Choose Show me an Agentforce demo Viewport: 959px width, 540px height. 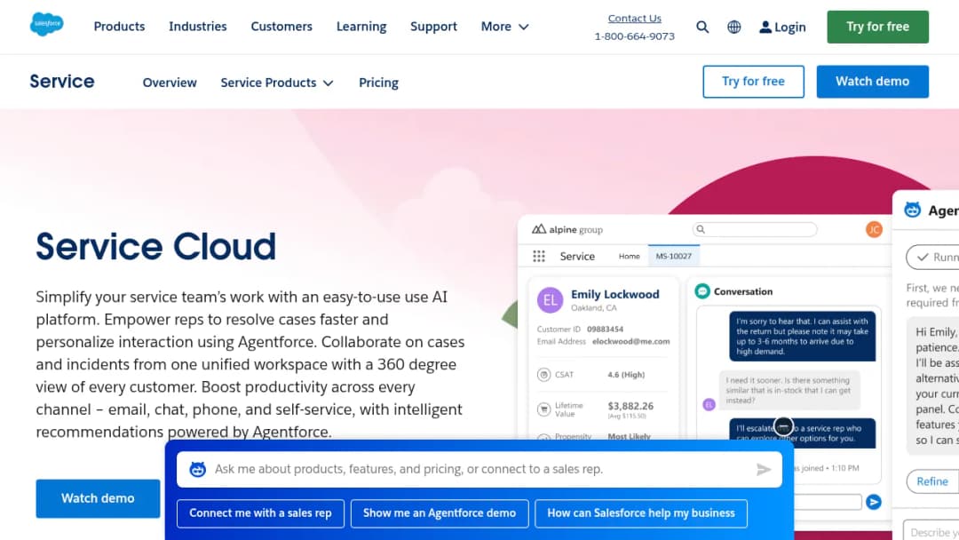click(440, 513)
